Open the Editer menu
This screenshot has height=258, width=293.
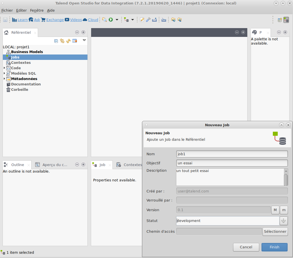point(21,10)
